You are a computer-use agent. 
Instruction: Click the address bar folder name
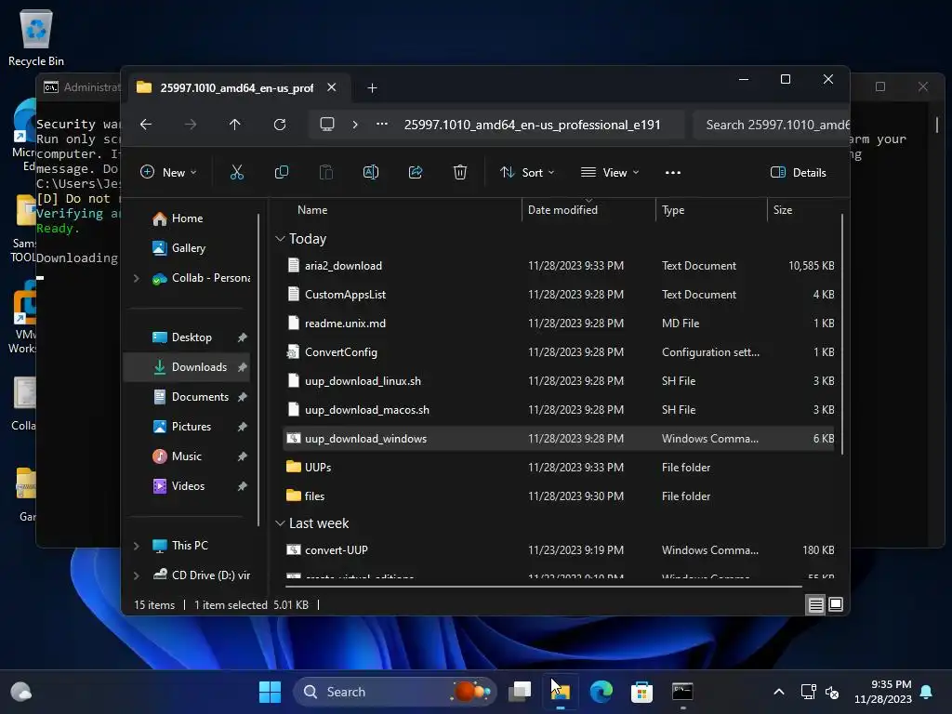tap(532, 125)
